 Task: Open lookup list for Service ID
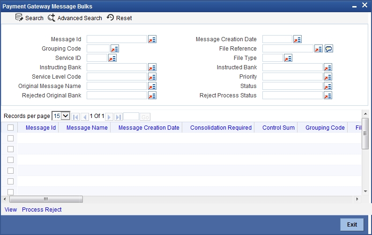[x=112, y=58]
